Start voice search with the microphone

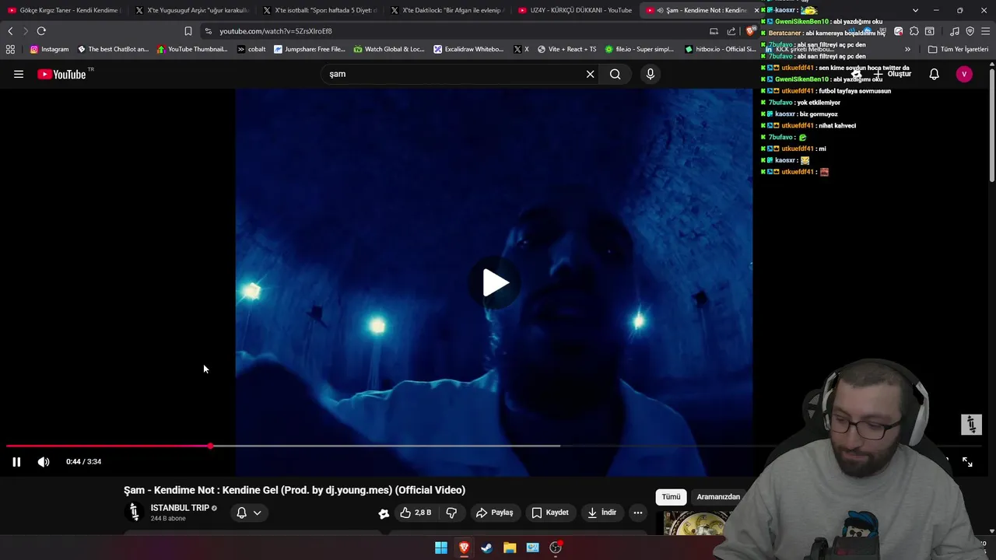pos(651,74)
